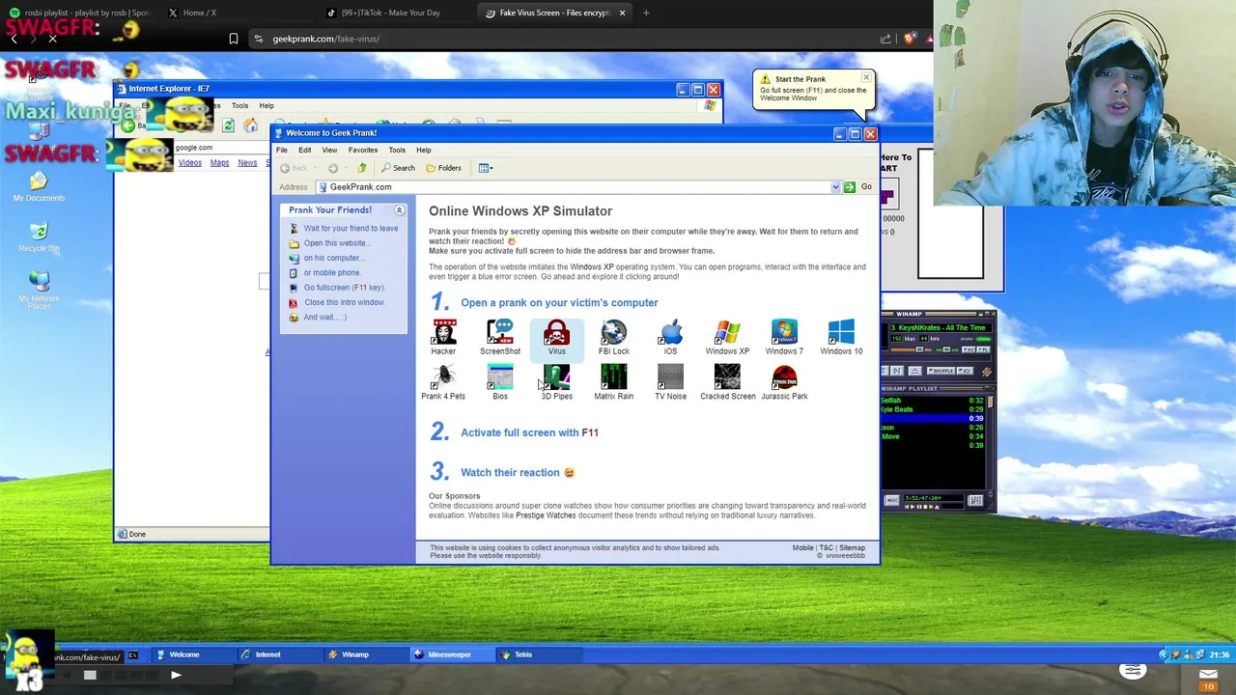1236x695 pixels.
Task: Select the 0:32 Selfish playlist track
Action: (x=933, y=401)
